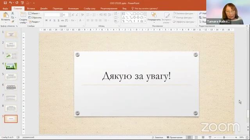Open the Файл tab
Image resolution: width=250 pixels, height=140 pixels.
click(5, 9)
